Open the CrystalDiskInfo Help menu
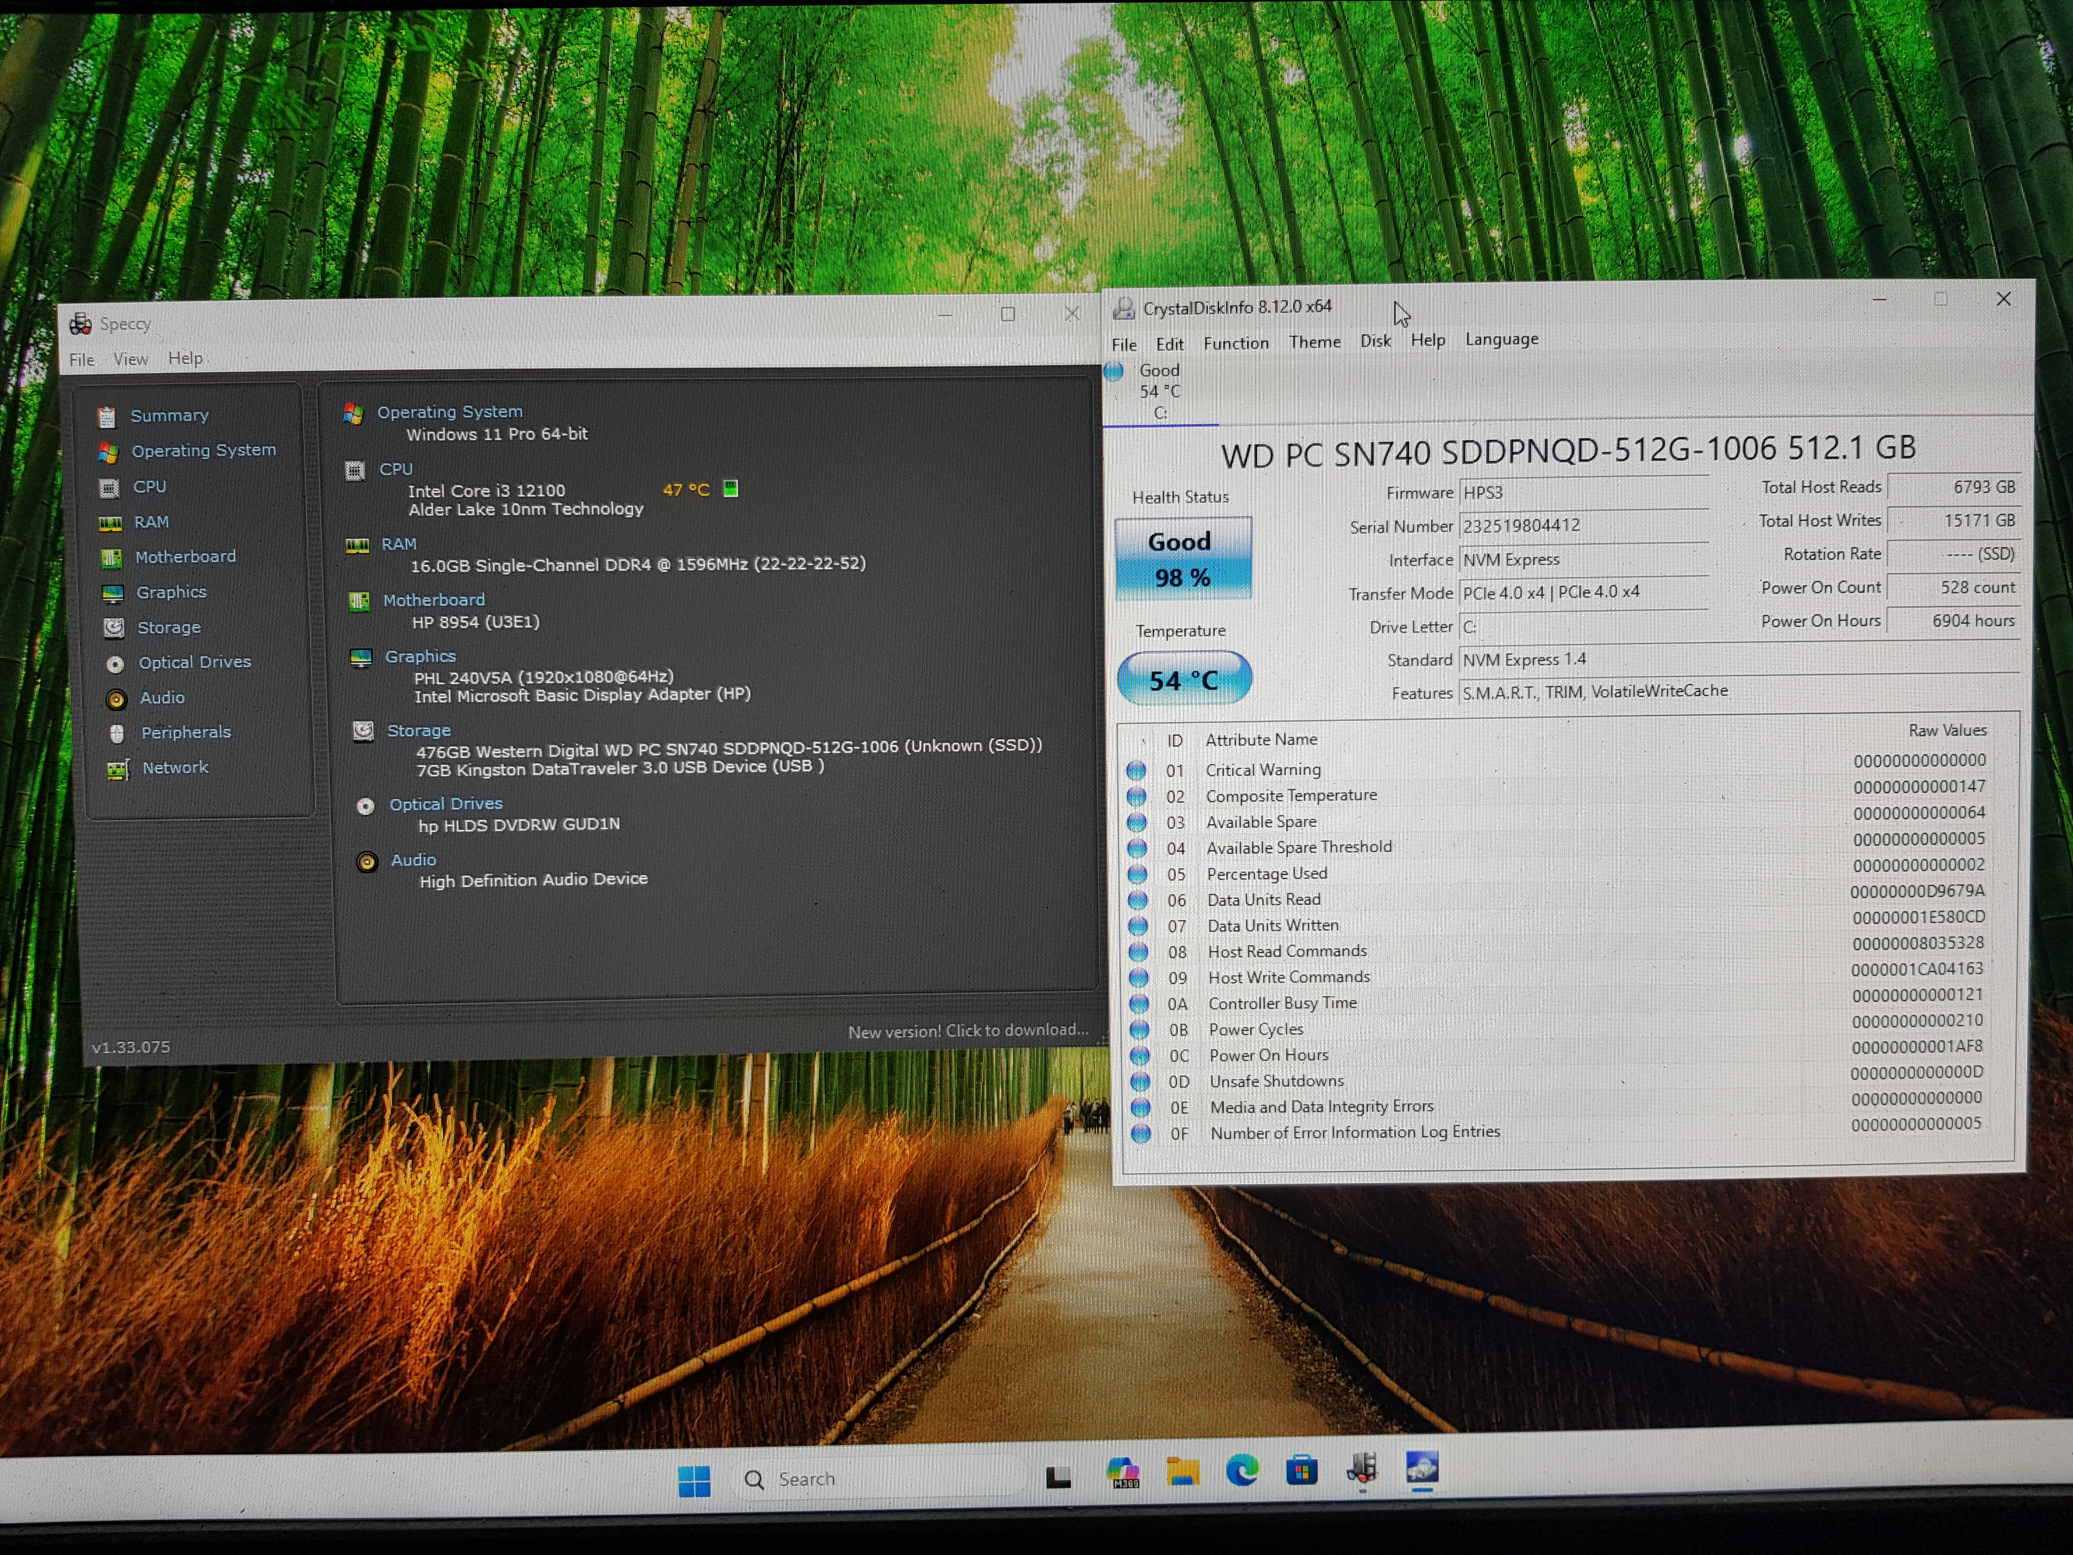This screenshot has width=2073, height=1555. click(1428, 340)
